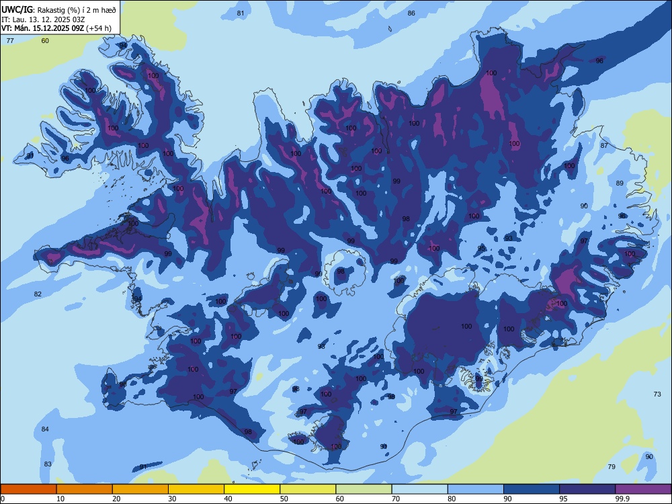The height and width of the screenshot is (504, 672).
Task: Click the map value '81' over the northern sea
Action: 241,13
